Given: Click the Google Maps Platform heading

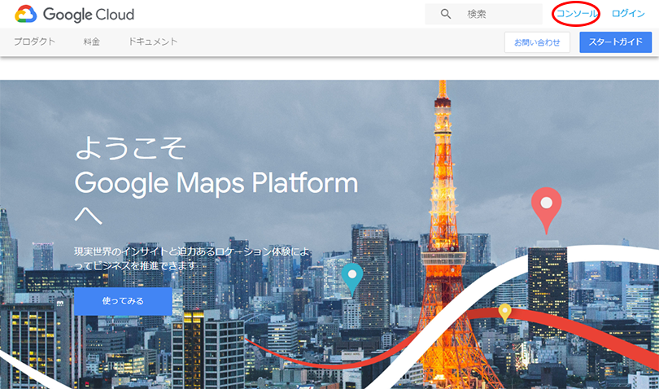Looking at the screenshot, I should click(216, 183).
